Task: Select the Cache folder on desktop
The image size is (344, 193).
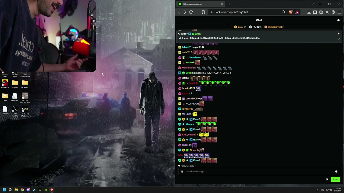Action: coord(5,97)
